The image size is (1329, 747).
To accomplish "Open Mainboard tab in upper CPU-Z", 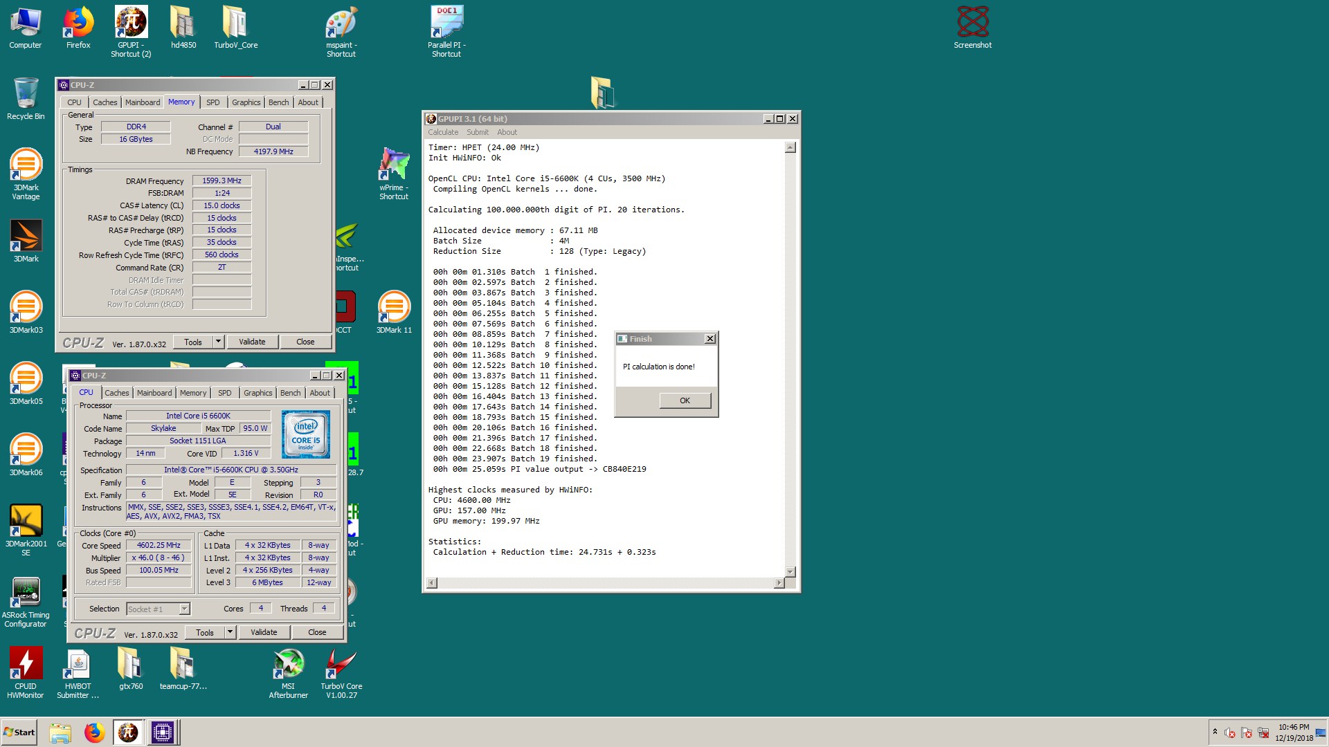I will coord(143,102).
